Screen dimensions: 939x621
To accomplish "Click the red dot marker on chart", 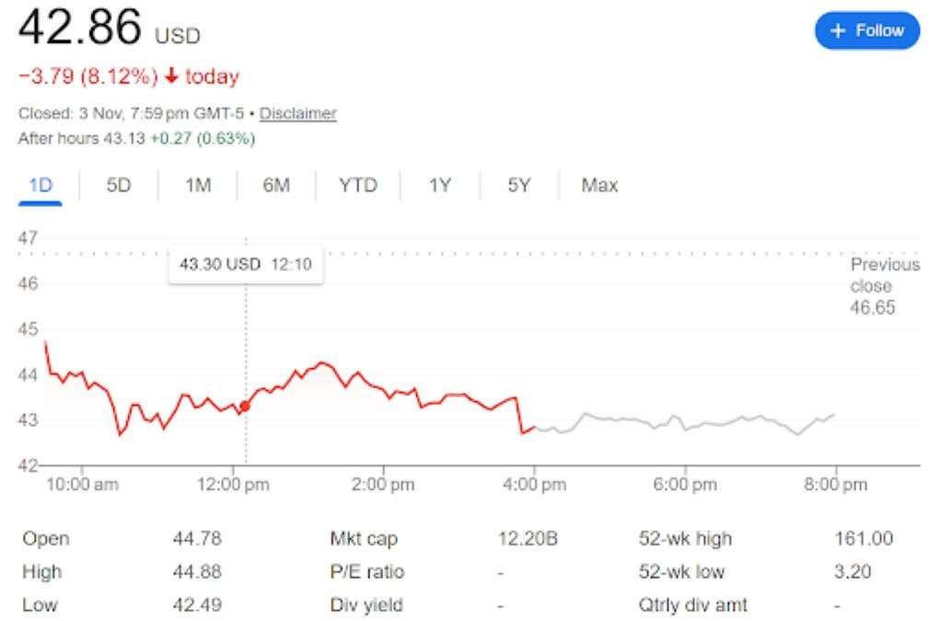I will coord(245,403).
